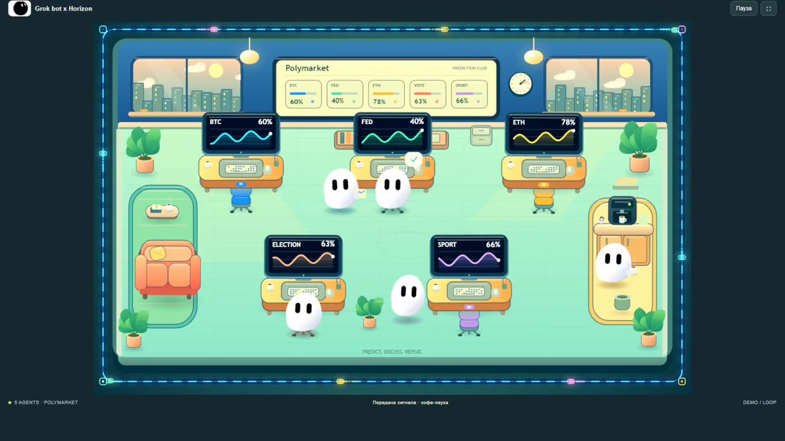Screen dimensions: 785x441
Task: Click the orange couch
Action: [x=167, y=269]
